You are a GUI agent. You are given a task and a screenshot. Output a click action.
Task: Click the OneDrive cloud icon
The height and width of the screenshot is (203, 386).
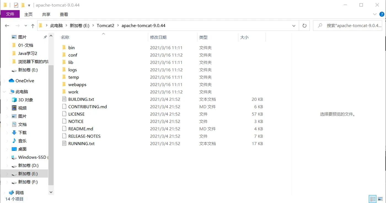point(11,81)
